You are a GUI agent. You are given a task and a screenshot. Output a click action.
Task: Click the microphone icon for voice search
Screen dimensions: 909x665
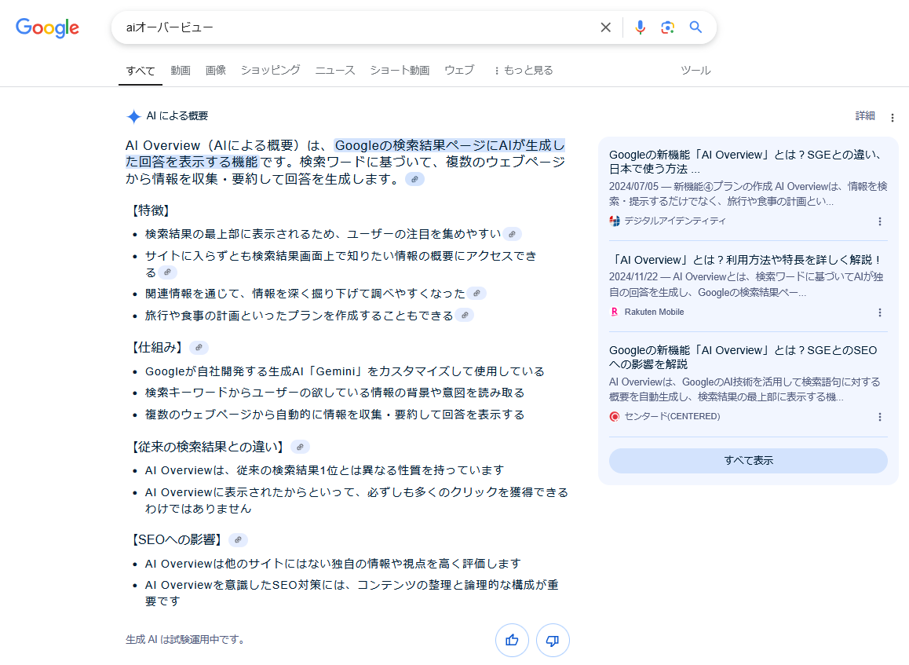[641, 27]
